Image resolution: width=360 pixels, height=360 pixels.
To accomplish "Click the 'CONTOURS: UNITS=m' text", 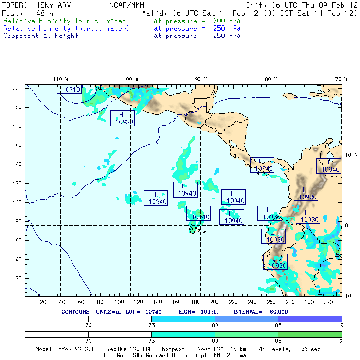I will [x=91, y=312].
